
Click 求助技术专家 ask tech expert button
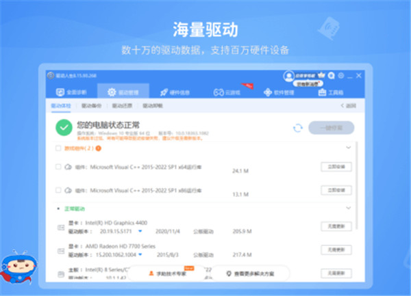pos(168,273)
